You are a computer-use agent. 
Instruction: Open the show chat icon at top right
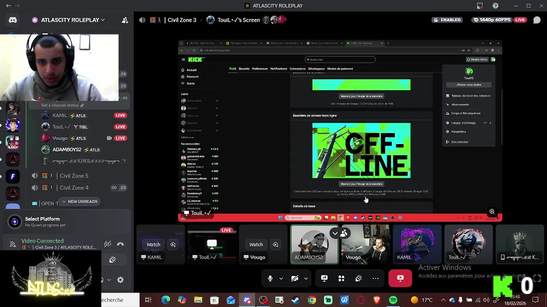click(x=537, y=20)
